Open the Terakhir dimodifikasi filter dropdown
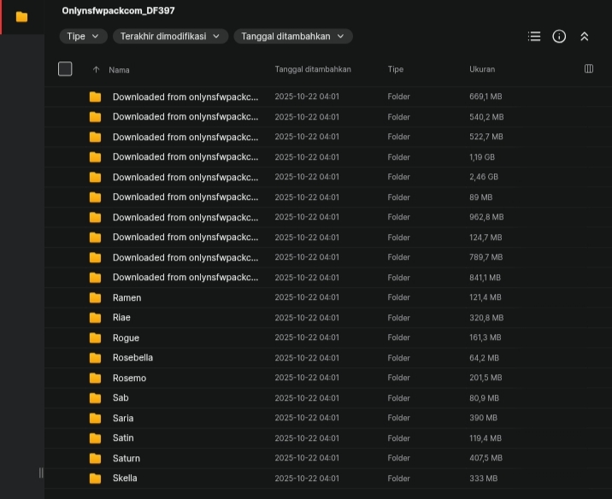Viewport: 612px width, 499px height. [170, 36]
